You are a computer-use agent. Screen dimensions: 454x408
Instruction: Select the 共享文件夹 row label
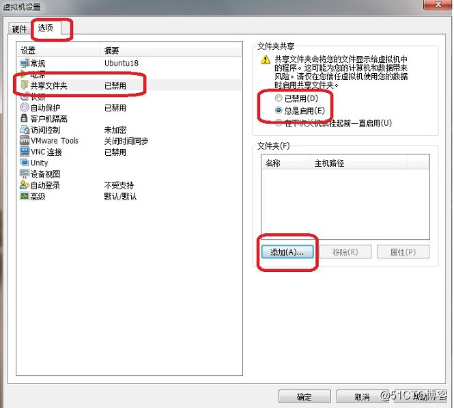[x=49, y=85]
